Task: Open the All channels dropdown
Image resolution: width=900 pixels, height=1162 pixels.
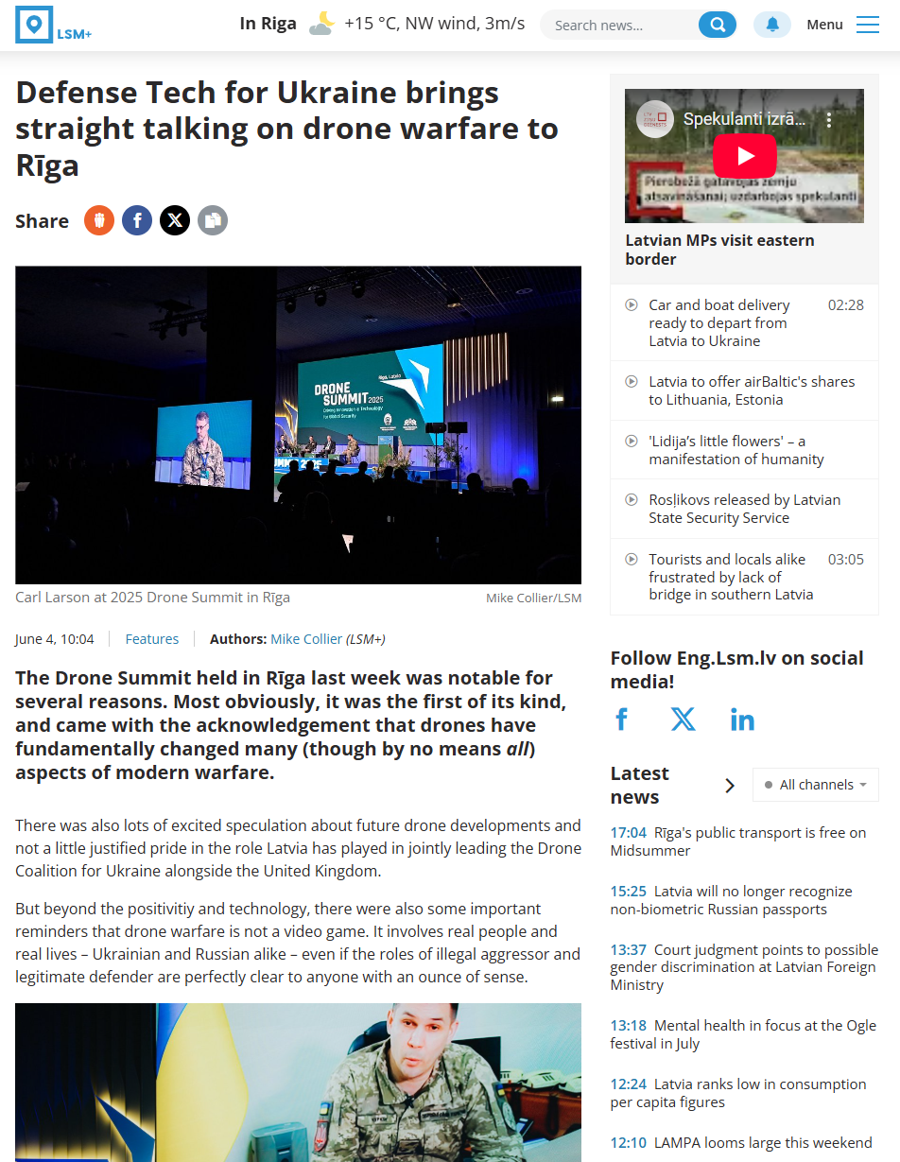Action: (x=816, y=785)
